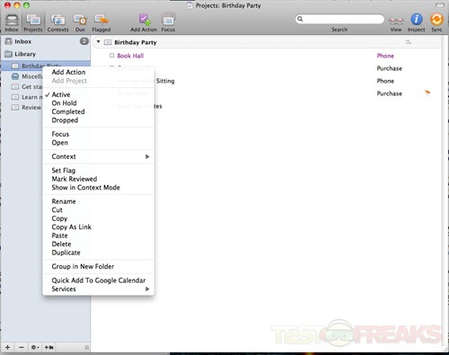
Task: Open Contexts perspective in toolbar
Action: tap(57, 22)
